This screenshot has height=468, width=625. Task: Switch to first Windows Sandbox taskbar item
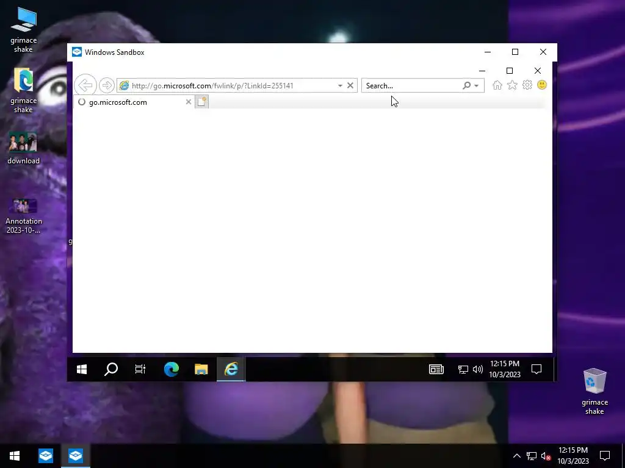[x=46, y=456]
